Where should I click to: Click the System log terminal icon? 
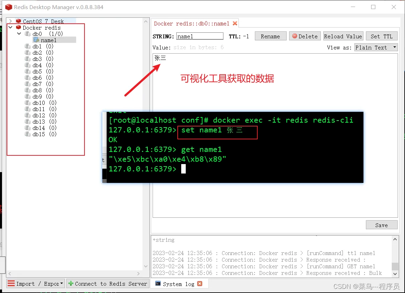[x=158, y=284]
